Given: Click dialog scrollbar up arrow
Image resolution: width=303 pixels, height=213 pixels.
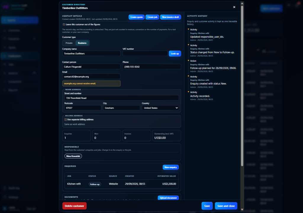Looking at the screenshot, I should coord(242,3).
